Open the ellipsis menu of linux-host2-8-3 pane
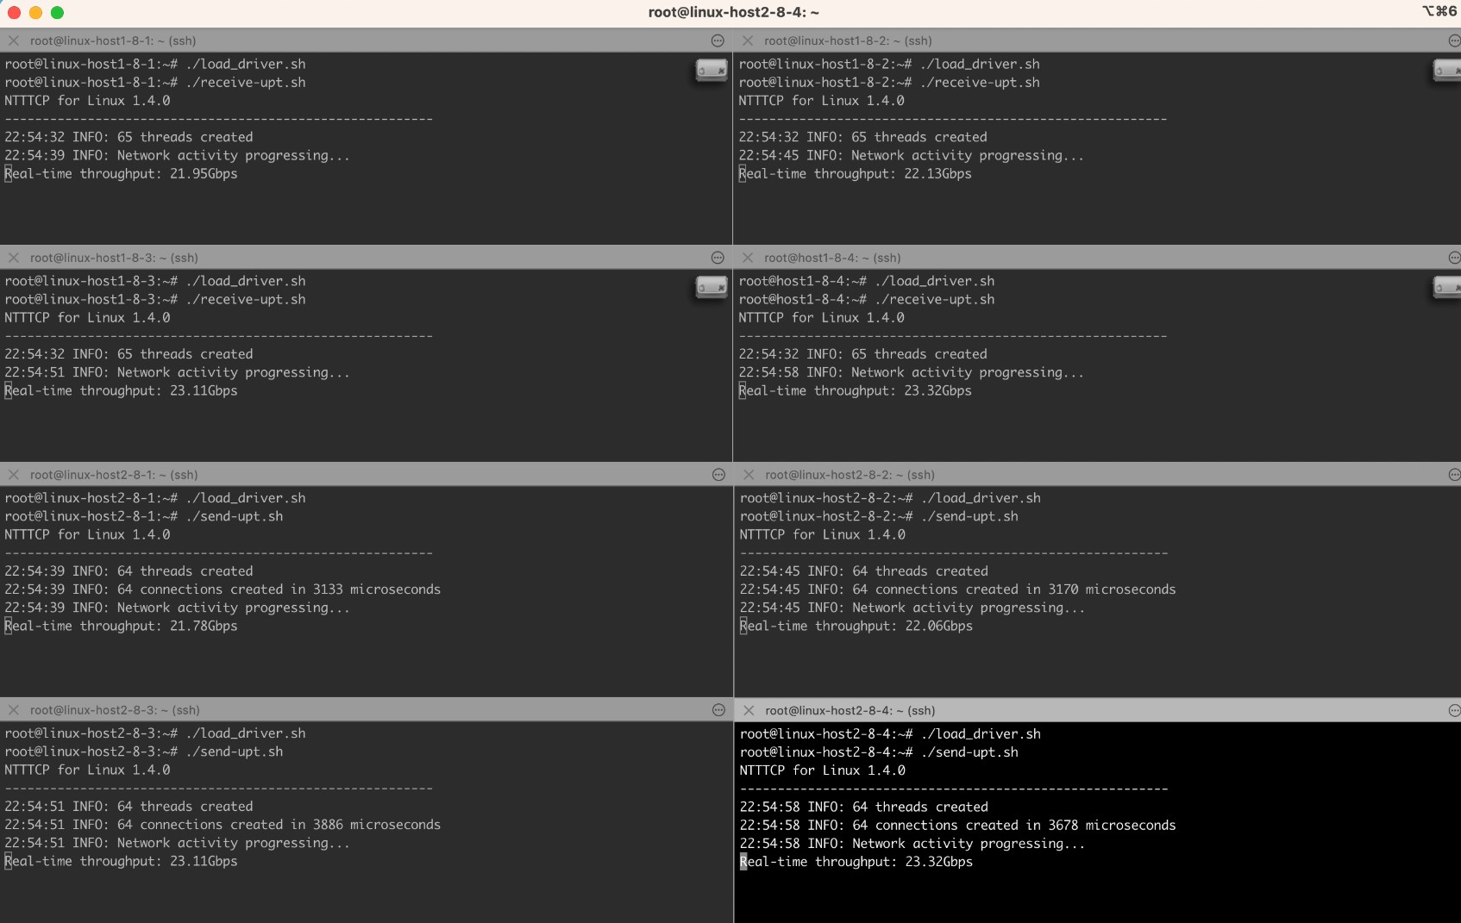The image size is (1461, 923). 718,710
